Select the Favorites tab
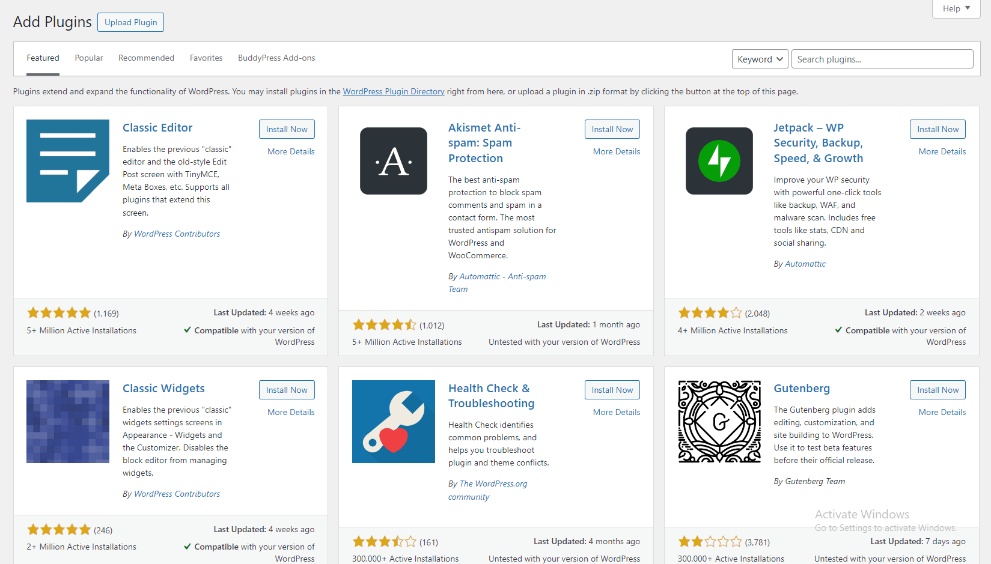 tap(206, 58)
